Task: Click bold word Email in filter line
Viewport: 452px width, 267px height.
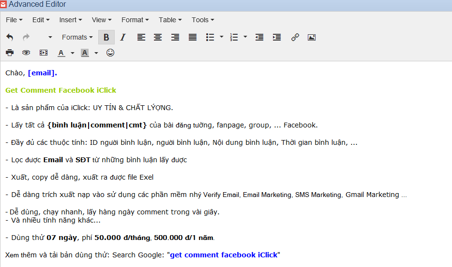Action: [x=53, y=160]
